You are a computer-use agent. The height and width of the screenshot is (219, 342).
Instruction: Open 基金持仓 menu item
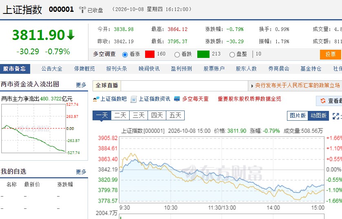(x=311, y=69)
